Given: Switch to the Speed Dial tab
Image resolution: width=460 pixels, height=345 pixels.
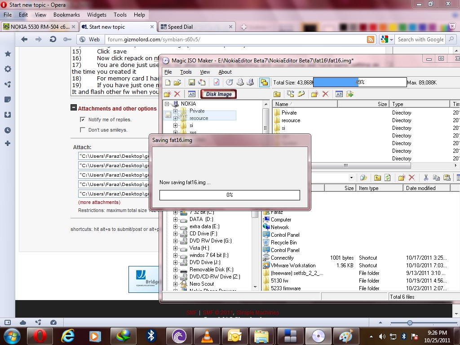Looking at the screenshot, I should (197, 27).
